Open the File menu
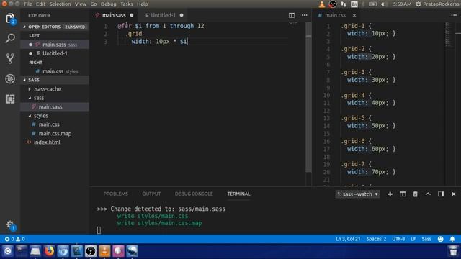461x259 pixels. click(28, 4)
